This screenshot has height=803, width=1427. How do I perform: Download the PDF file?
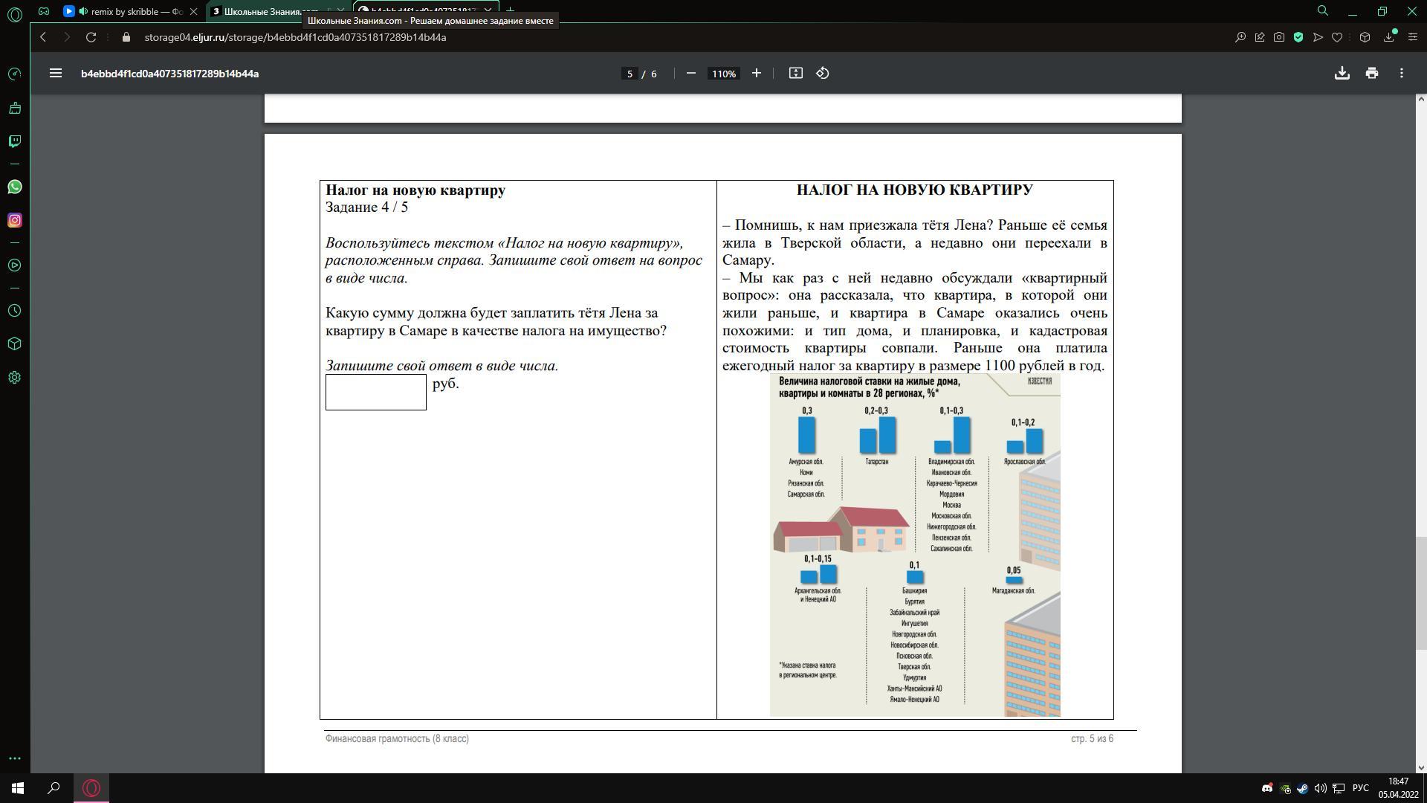click(x=1342, y=73)
